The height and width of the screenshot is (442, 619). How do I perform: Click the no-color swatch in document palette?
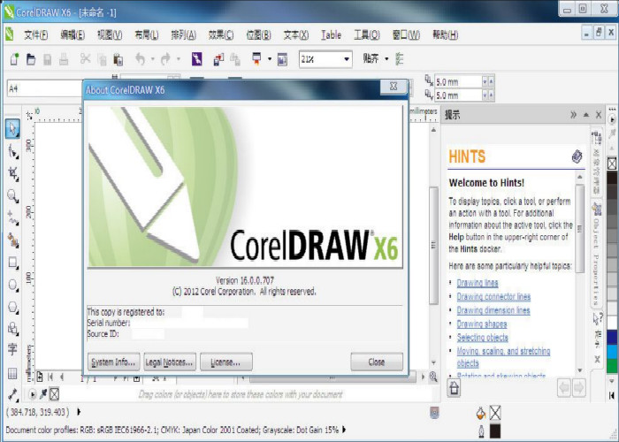coord(55,394)
